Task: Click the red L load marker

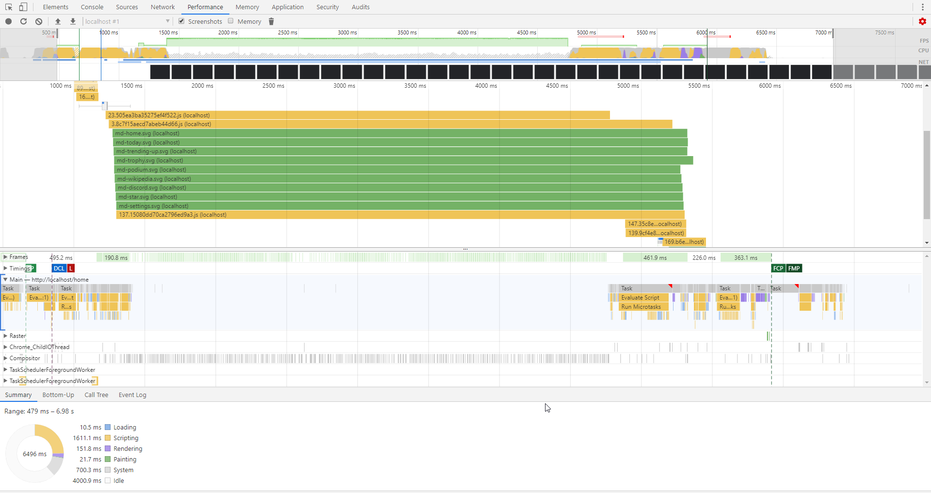Action: point(71,268)
